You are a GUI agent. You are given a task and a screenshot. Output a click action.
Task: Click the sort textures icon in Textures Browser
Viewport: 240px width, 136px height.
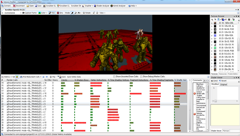[x=219, y=19]
